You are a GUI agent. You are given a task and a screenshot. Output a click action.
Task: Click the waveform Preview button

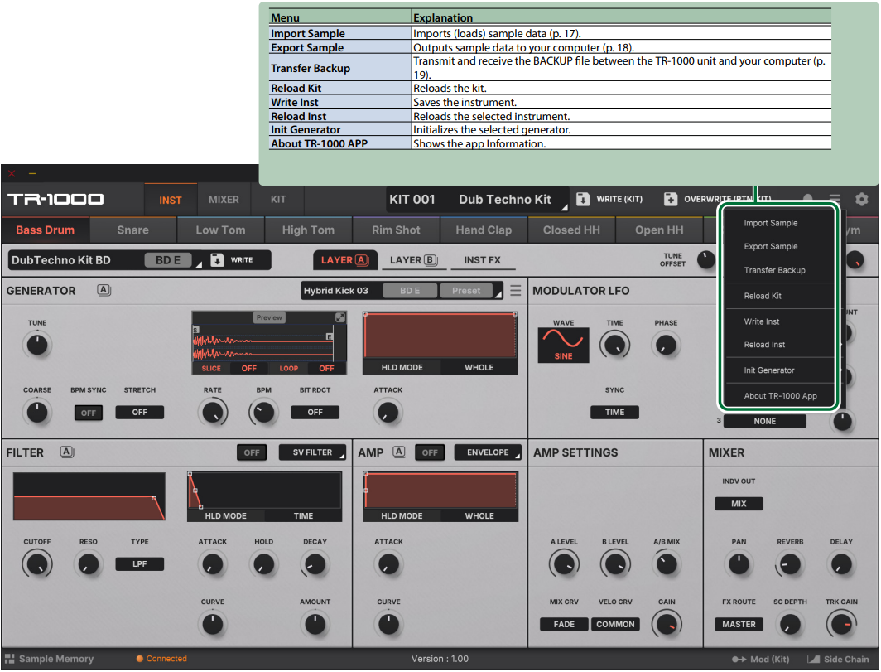269,317
